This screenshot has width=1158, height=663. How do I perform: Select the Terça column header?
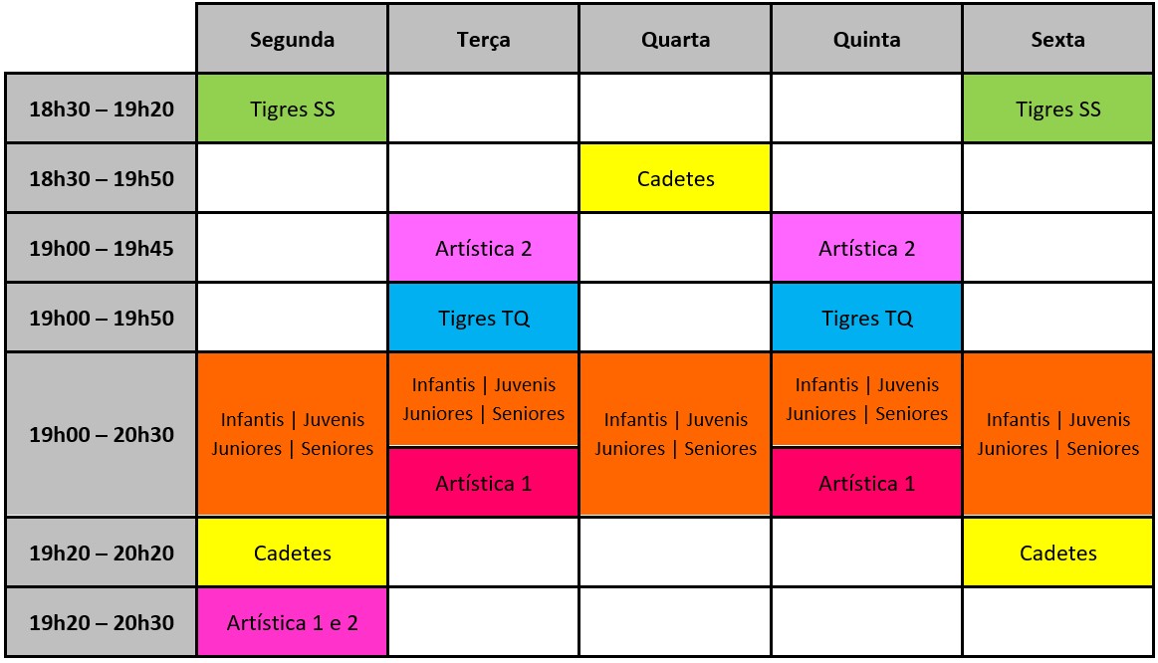[x=483, y=40]
